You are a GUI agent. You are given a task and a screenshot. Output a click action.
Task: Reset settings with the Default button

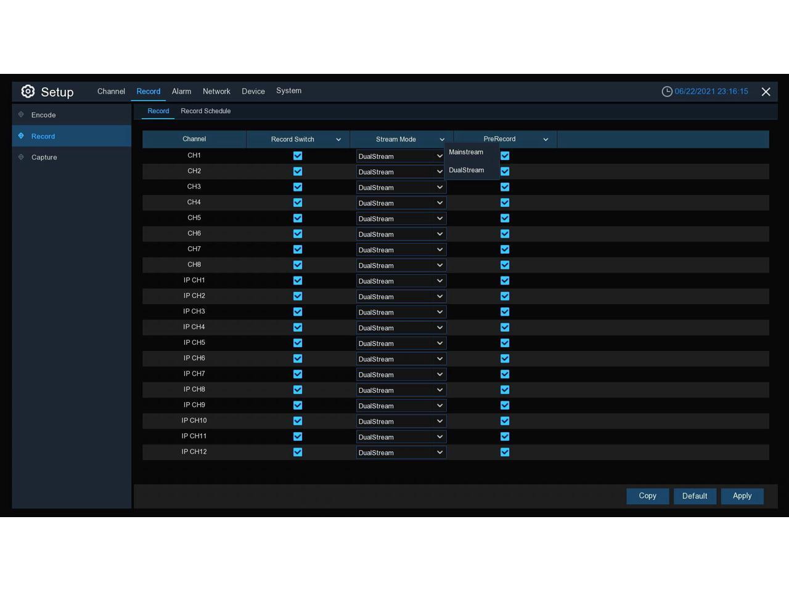tap(695, 496)
